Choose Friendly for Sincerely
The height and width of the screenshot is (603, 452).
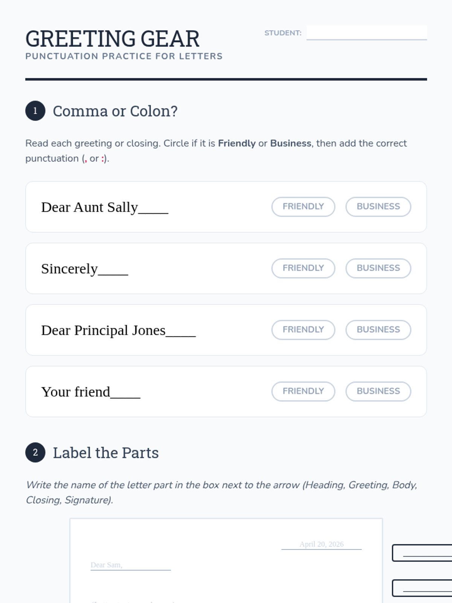click(x=303, y=268)
